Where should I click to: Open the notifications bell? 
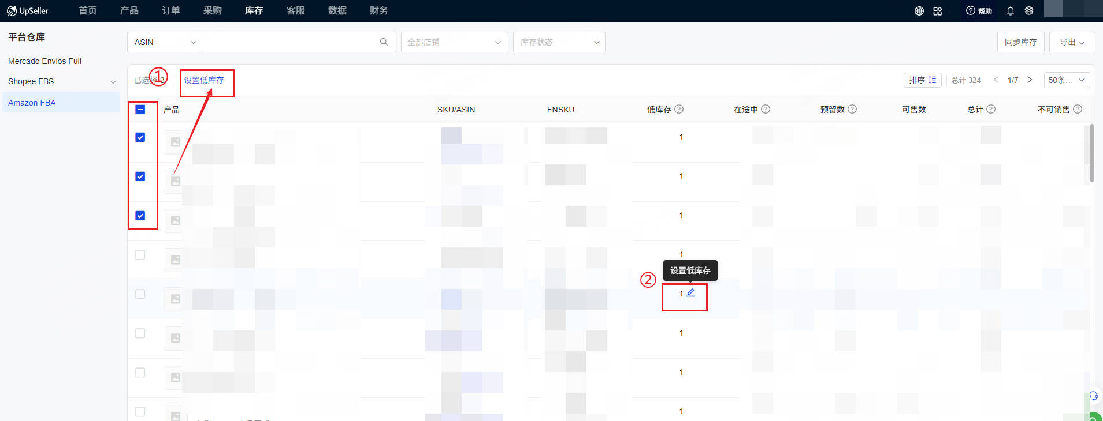coord(1011,11)
